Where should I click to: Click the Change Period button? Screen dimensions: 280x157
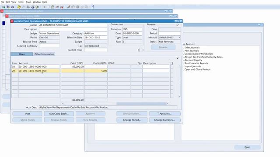pos(132,120)
